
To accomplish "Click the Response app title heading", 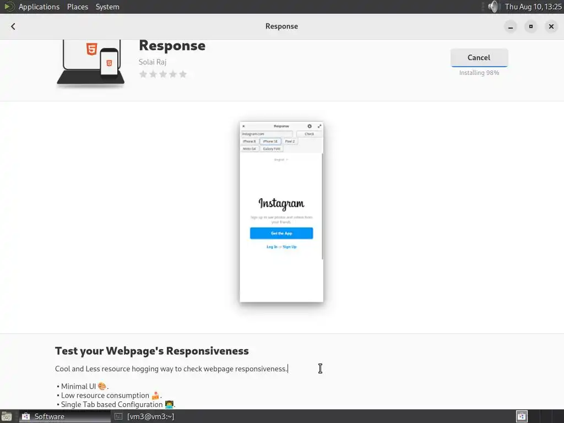I will [x=172, y=46].
